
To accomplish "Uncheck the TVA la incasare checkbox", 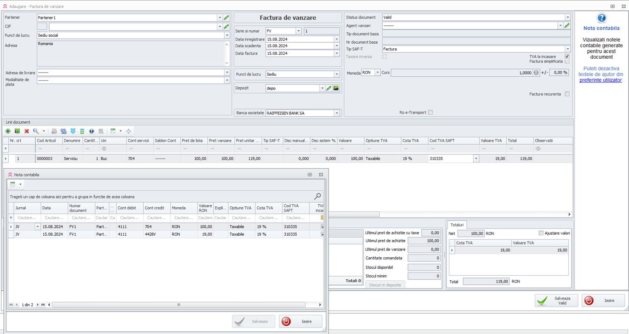I will pos(567,57).
